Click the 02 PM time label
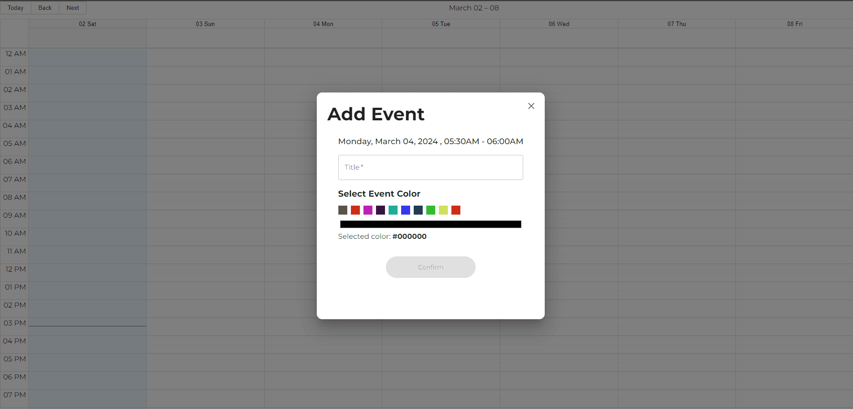The width and height of the screenshot is (853, 409). 15,305
